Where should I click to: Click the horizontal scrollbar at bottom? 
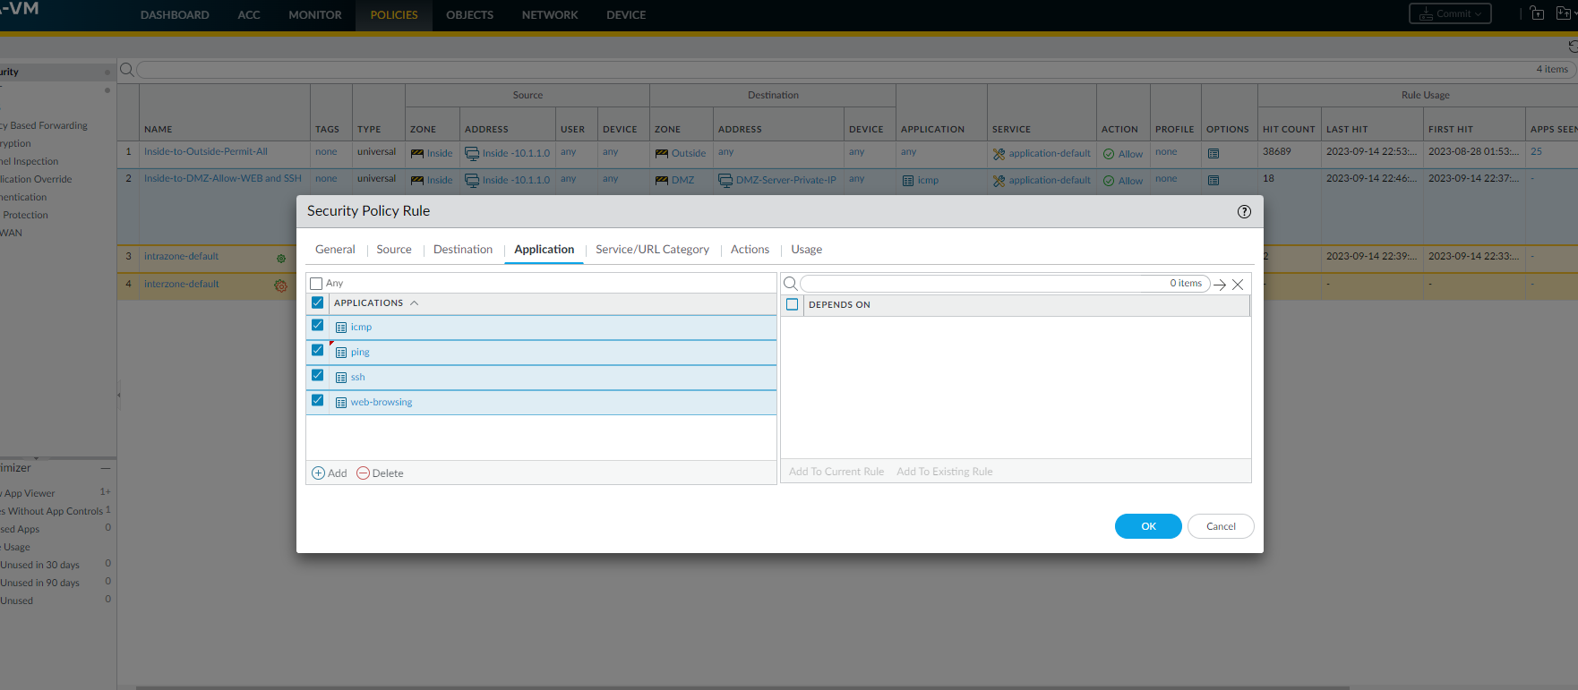click(742, 686)
